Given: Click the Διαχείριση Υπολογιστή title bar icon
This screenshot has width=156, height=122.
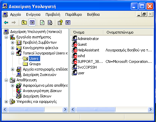Looking at the screenshot, I should [5, 6].
